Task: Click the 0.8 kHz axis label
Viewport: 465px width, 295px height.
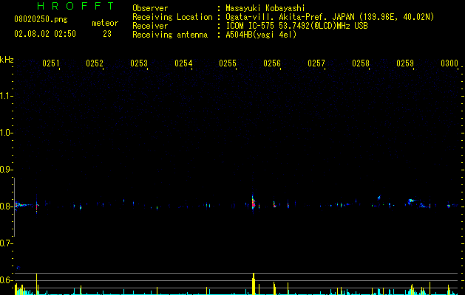Action: 6,206
